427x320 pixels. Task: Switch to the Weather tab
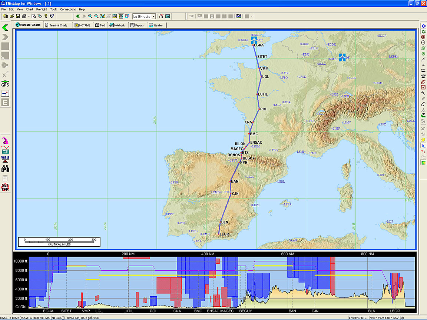[x=156, y=25]
